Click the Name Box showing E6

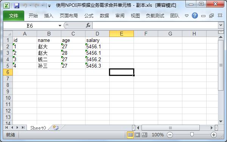pos(30,26)
